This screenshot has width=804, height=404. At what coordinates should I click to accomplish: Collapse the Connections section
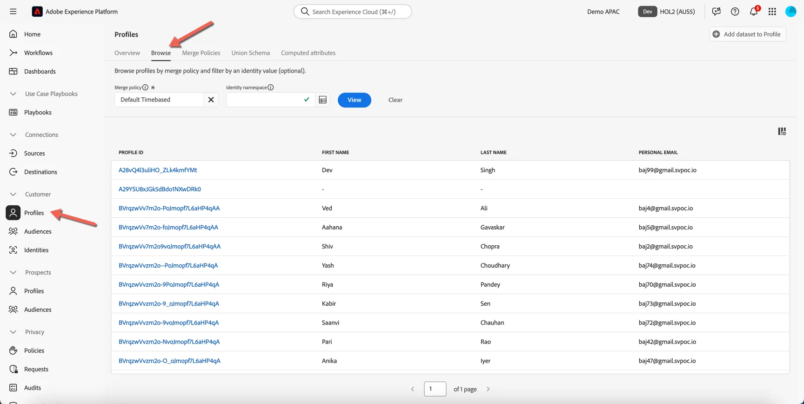coord(13,135)
